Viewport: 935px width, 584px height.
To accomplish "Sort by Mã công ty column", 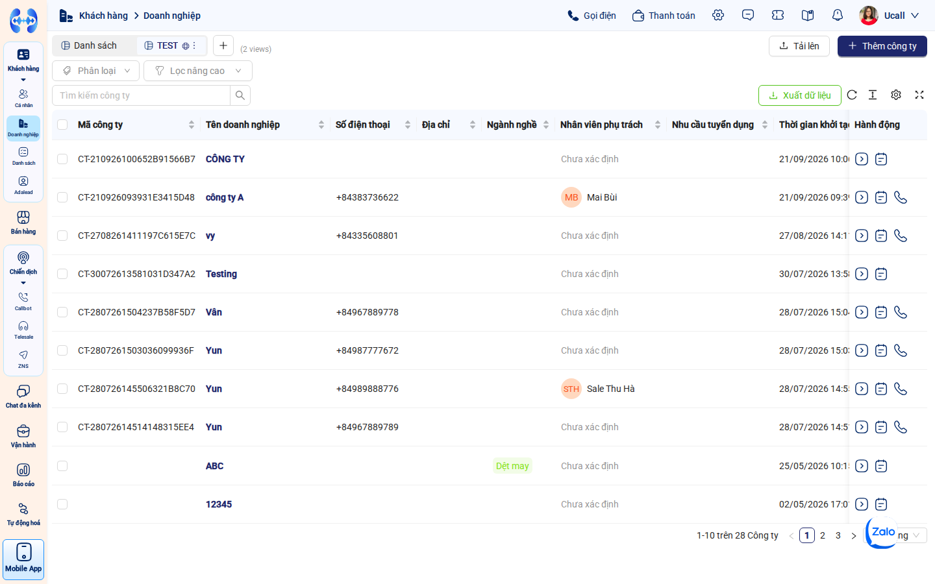I will [x=192, y=125].
